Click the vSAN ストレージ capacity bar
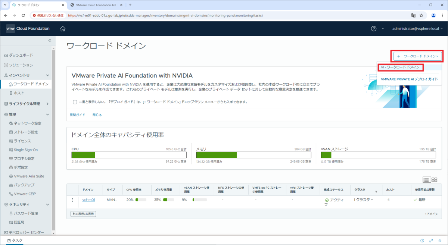The width and height of the screenshot is (448, 245). [378, 155]
